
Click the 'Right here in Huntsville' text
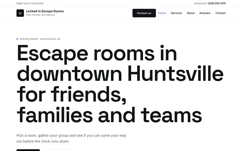[30, 3]
